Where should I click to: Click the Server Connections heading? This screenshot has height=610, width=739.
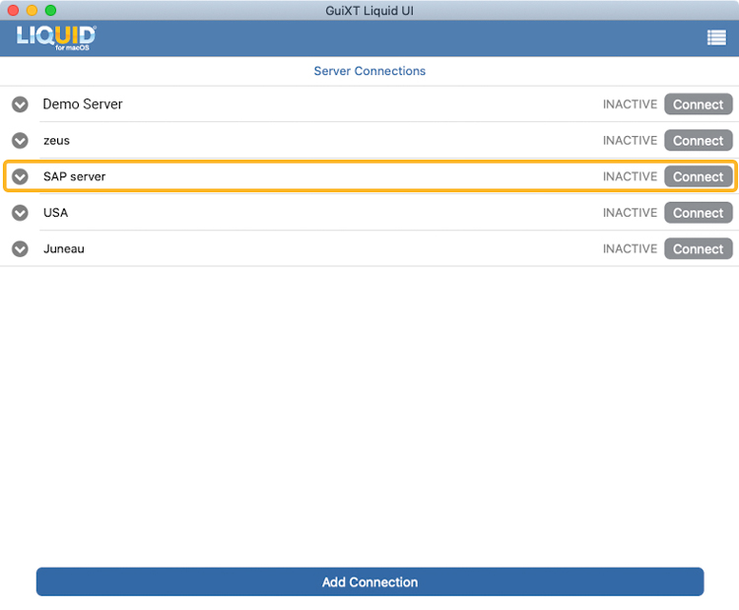[369, 71]
